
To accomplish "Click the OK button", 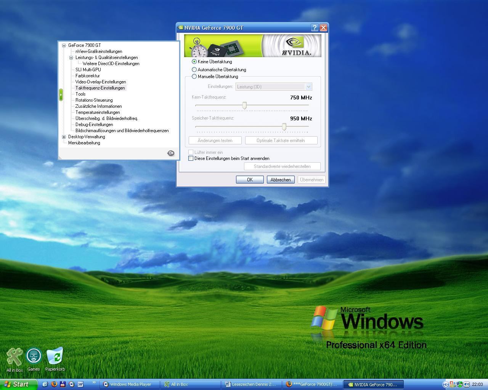I will (x=250, y=180).
